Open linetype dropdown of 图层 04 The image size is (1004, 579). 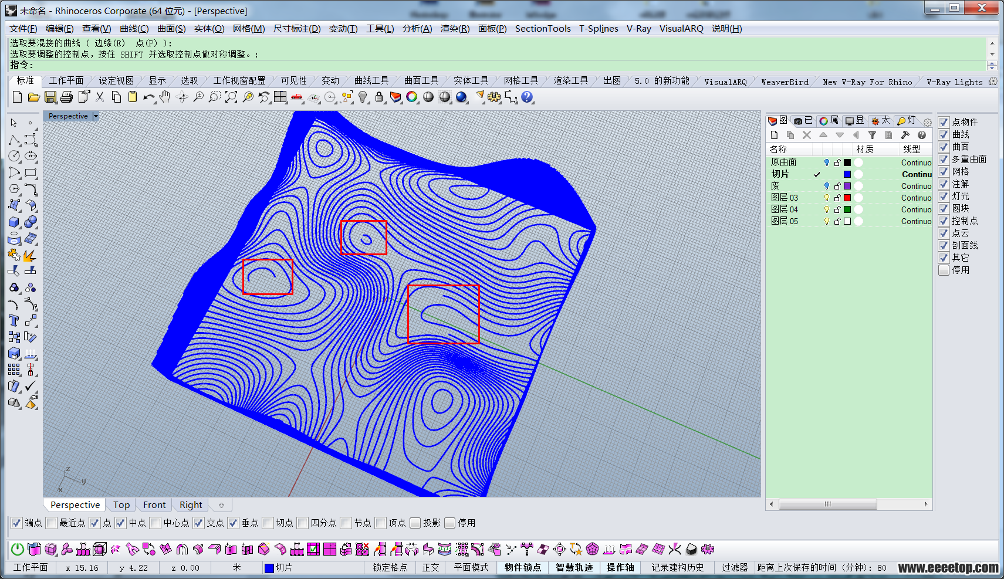(916, 209)
